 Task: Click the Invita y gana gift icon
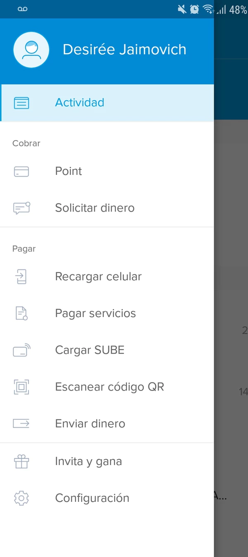21,461
